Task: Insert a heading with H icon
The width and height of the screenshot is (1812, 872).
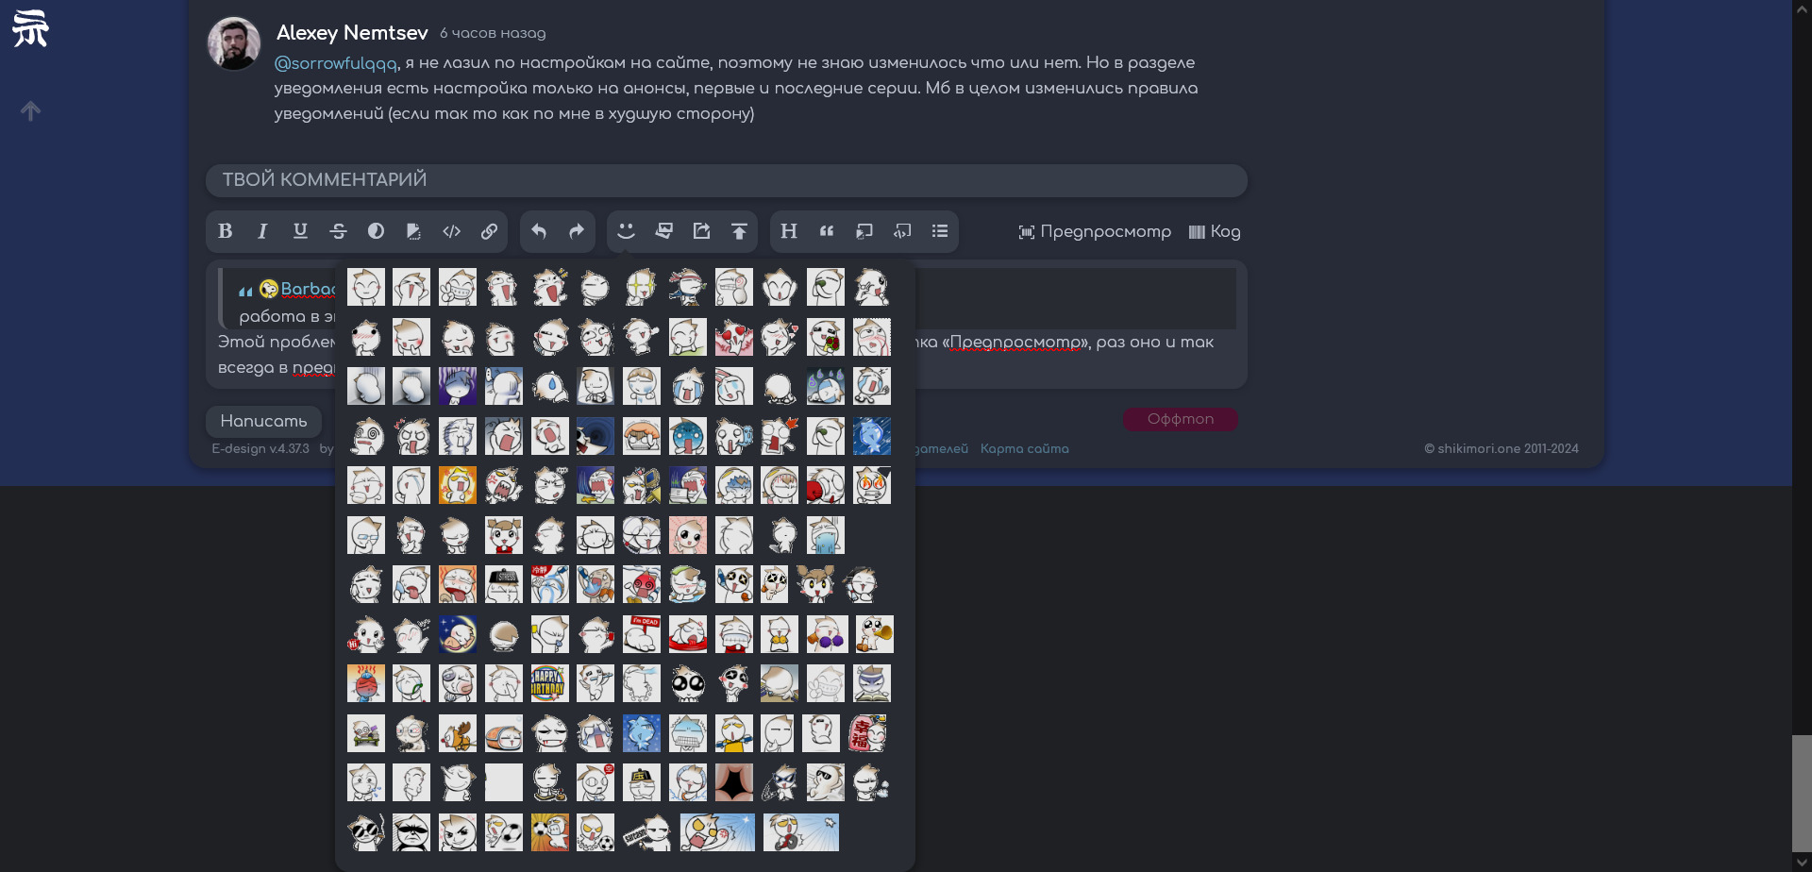Action: click(789, 231)
